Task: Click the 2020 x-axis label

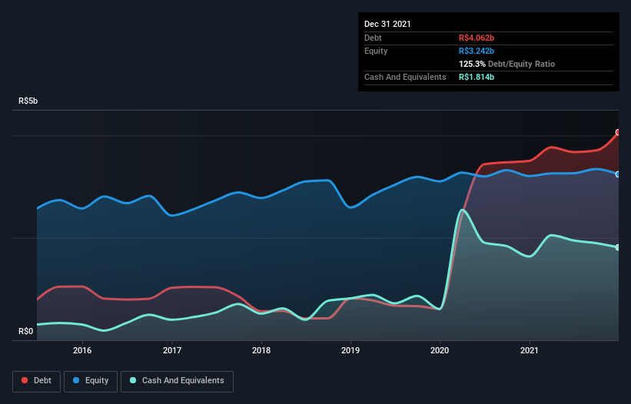Action: click(440, 350)
